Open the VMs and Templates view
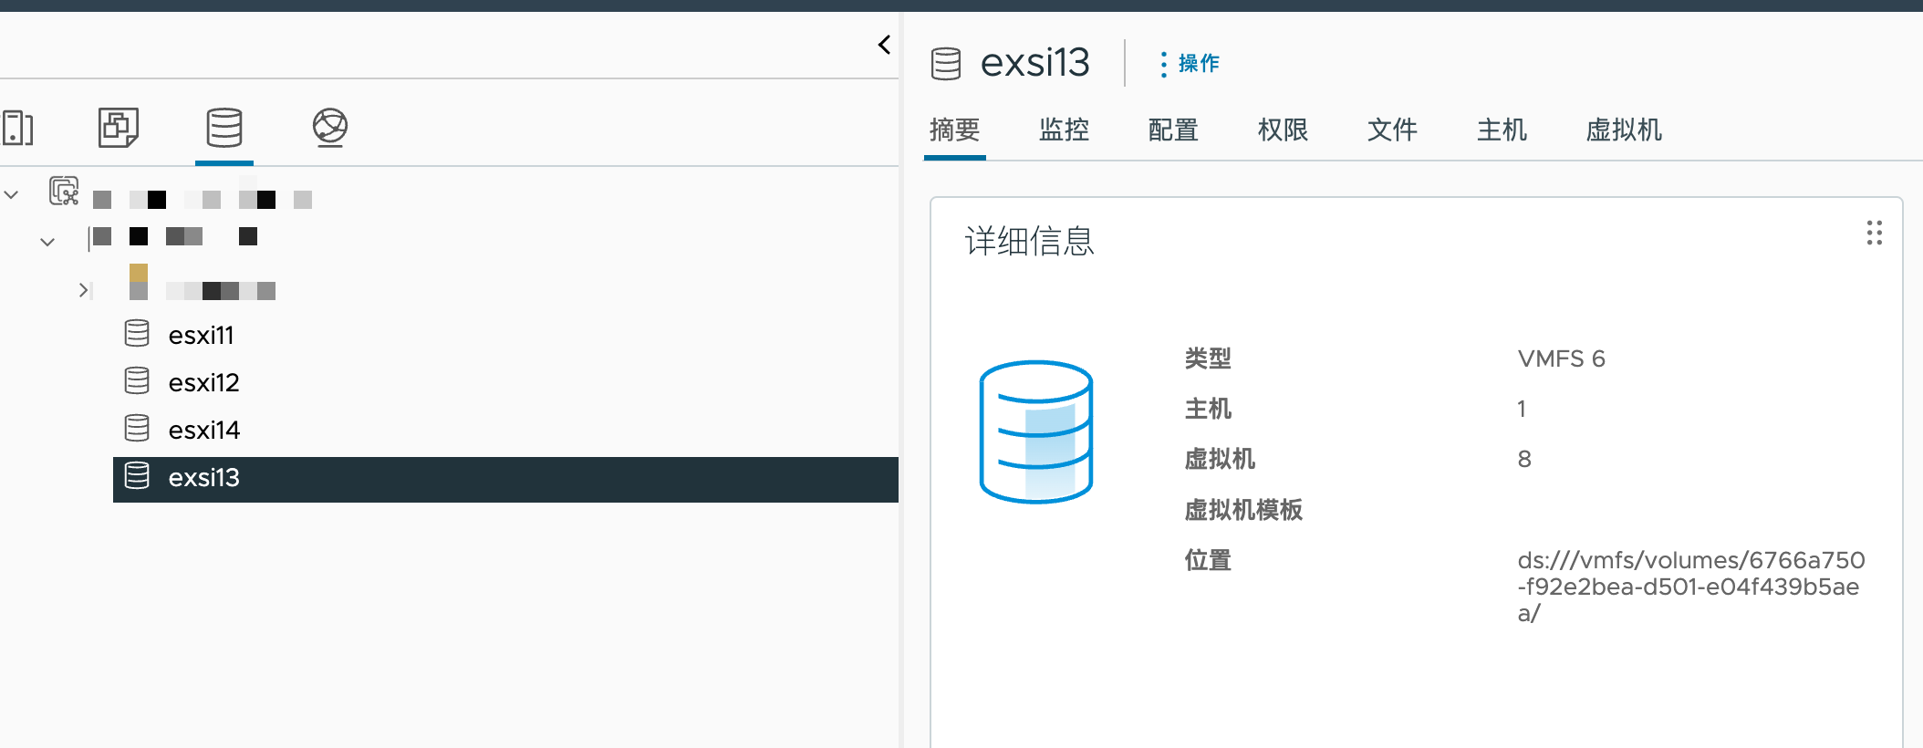The width and height of the screenshot is (1923, 748). click(x=119, y=128)
